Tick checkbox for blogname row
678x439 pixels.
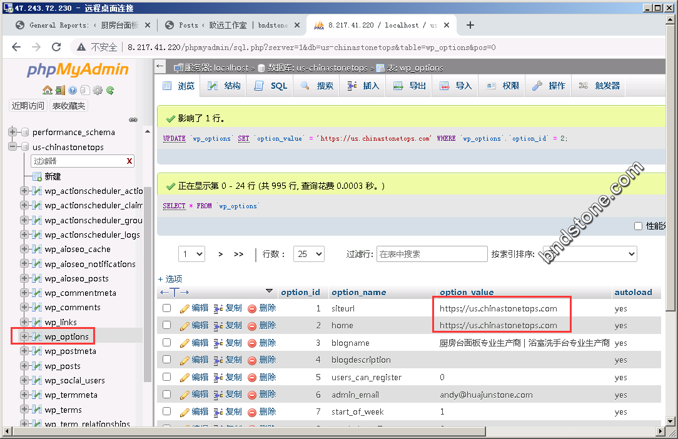166,343
